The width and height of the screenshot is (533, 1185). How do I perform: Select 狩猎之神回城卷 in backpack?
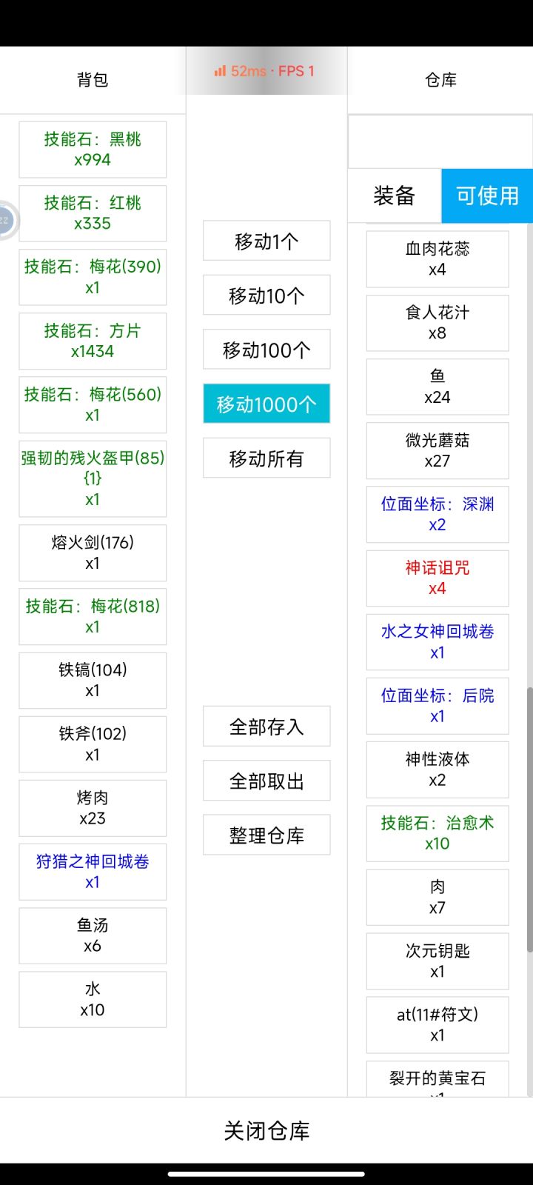(93, 872)
